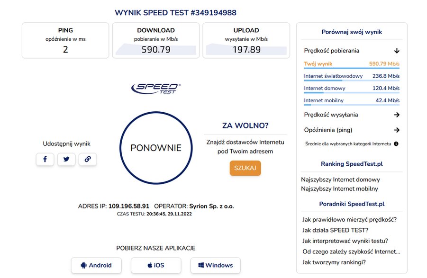This screenshot has width=427, height=278.
Task: Run the test again with PONOWNIE
Action: click(x=156, y=148)
